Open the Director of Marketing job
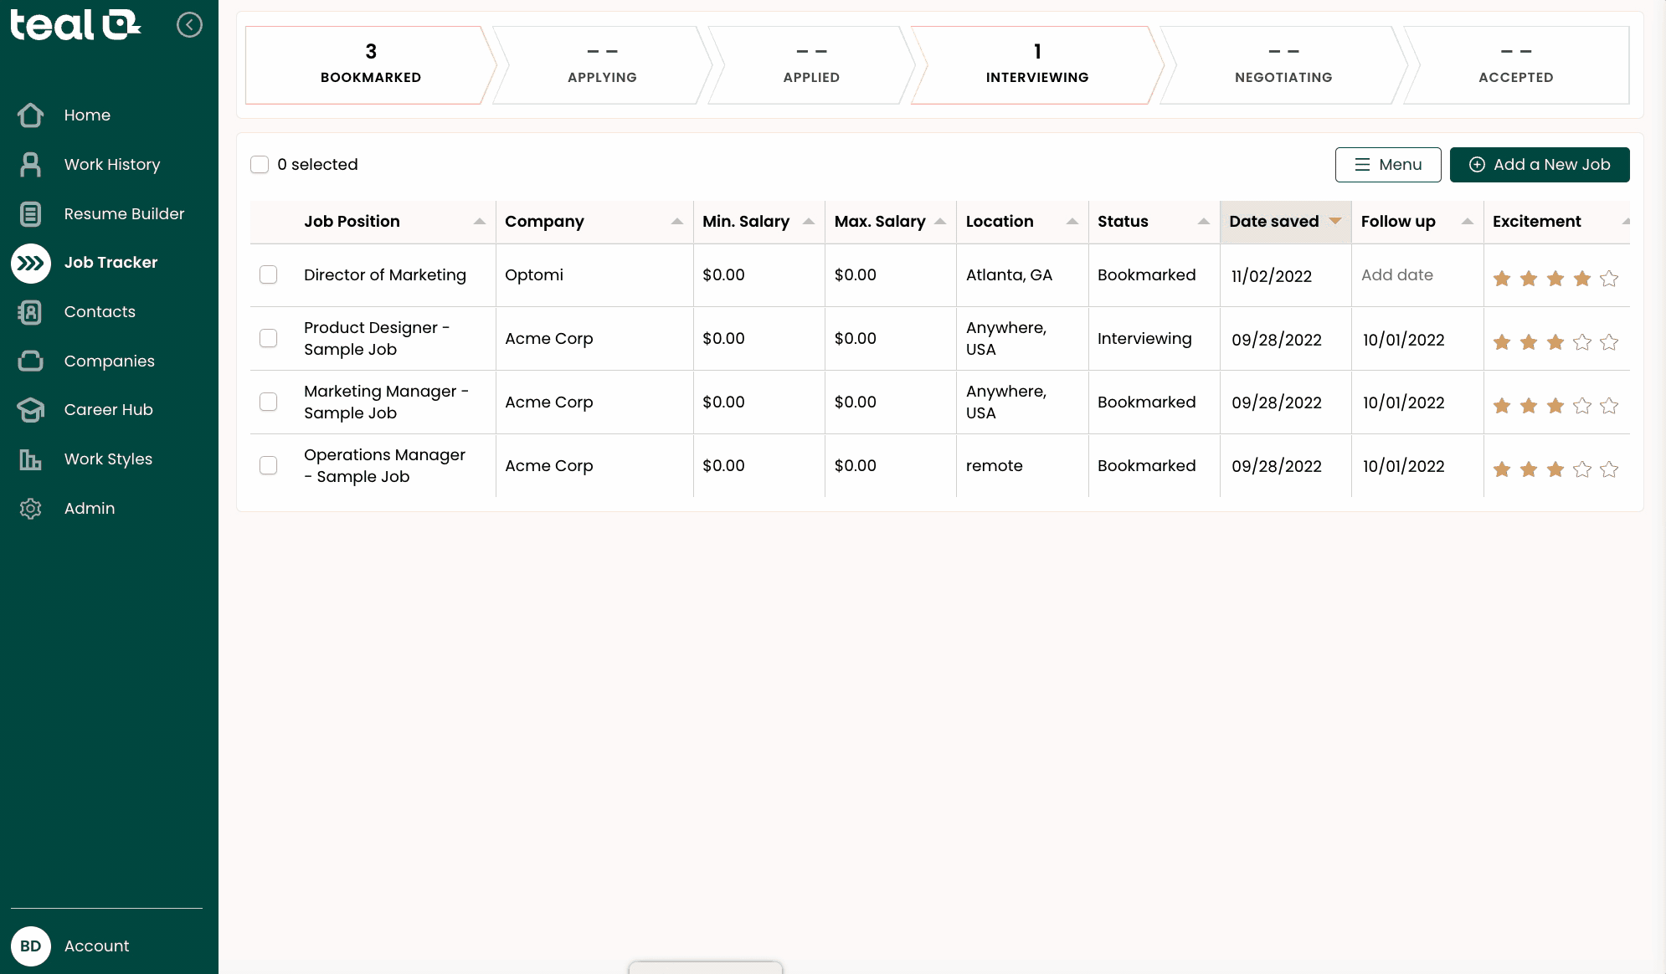1666x974 pixels. (385, 275)
